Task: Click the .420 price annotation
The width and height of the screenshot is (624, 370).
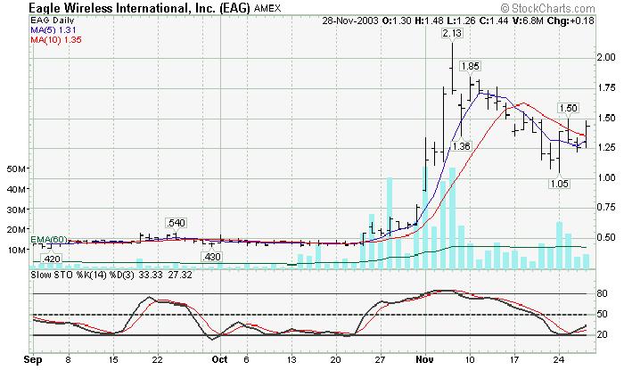Action: (51, 259)
